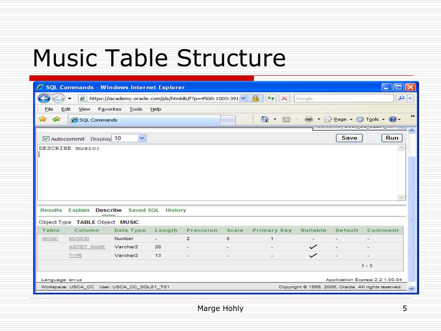Open the Tools menu in menu bar
This screenshot has width=441, height=331.
(x=136, y=109)
